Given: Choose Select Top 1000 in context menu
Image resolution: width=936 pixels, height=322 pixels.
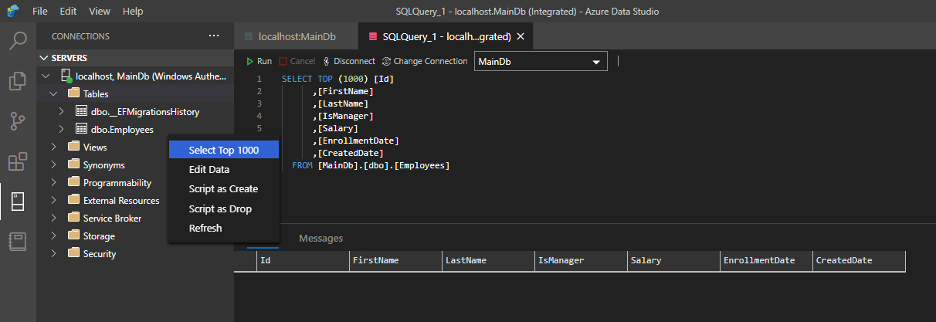Looking at the screenshot, I should (x=224, y=150).
